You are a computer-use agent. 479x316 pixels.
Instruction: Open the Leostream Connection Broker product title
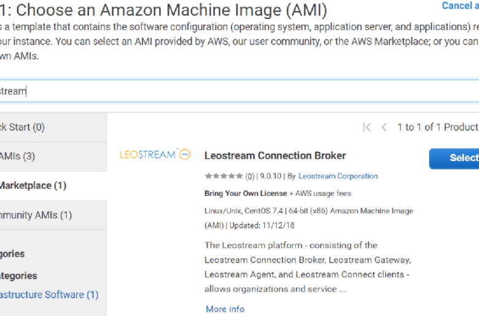[x=275, y=156]
